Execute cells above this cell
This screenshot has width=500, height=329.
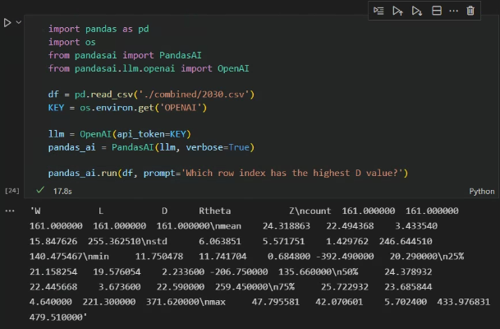point(397,11)
